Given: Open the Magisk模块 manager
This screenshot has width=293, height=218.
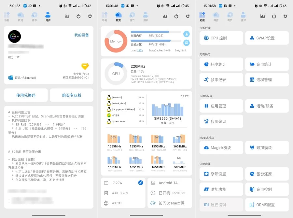Looking at the screenshot, I should click(x=221, y=147).
